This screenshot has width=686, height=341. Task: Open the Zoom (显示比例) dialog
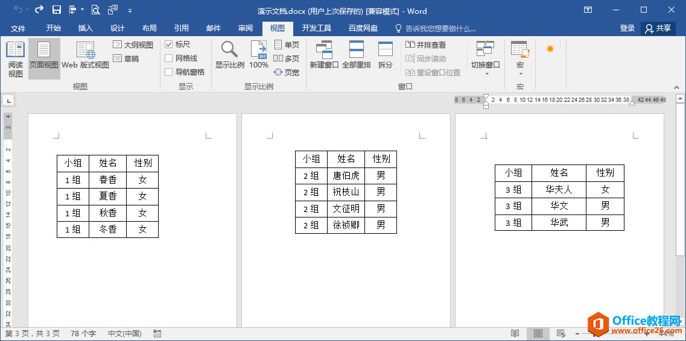tap(229, 55)
